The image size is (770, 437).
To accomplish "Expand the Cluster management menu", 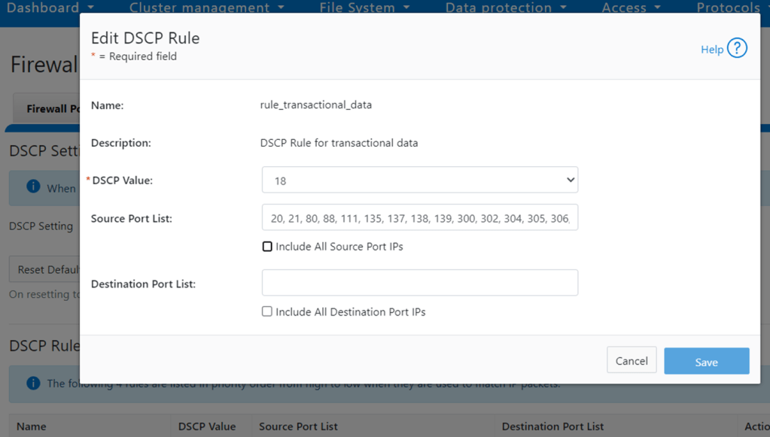I will click(x=206, y=8).
